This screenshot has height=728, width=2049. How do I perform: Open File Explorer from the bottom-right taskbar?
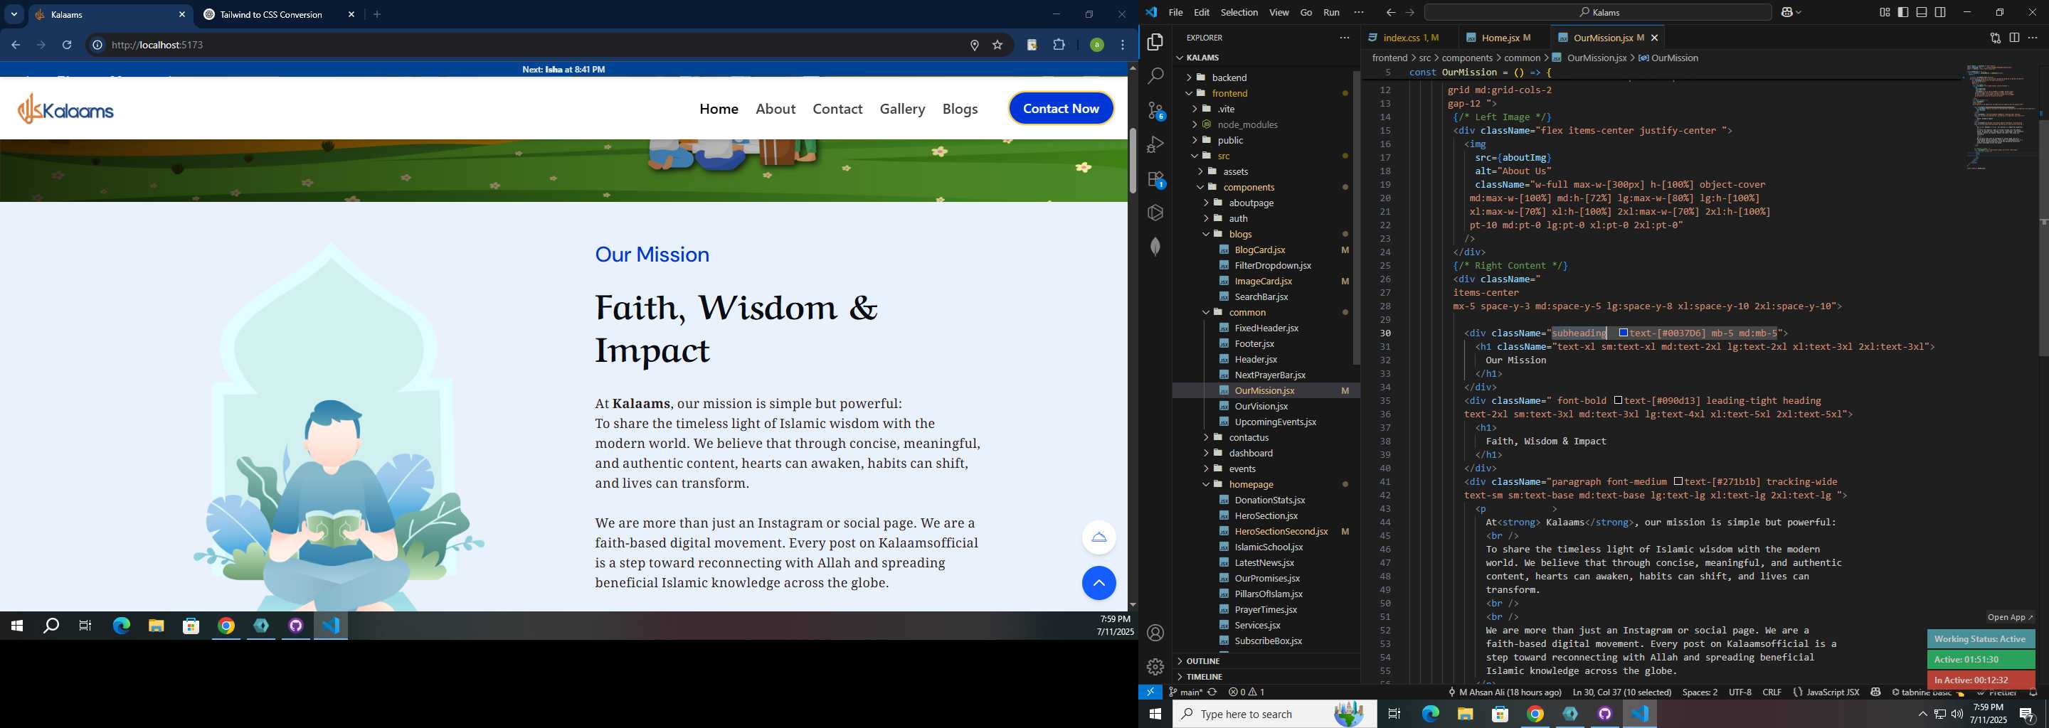(1465, 714)
